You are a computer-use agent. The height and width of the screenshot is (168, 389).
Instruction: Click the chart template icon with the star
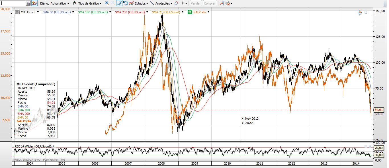click(x=34, y=3)
